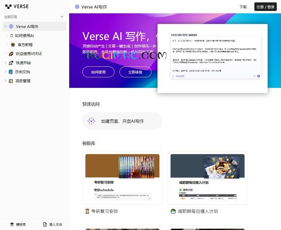The image size is (281, 230).
Task: Click the AI writing preview panel in the hero banner
Action: click(x=213, y=58)
